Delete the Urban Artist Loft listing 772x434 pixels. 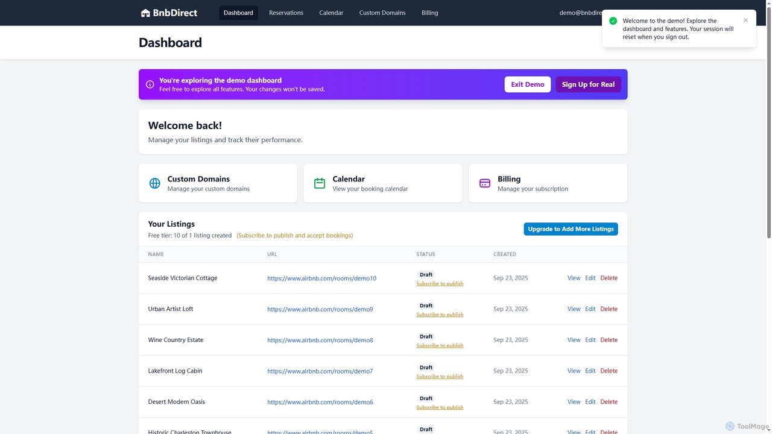tap(609, 309)
